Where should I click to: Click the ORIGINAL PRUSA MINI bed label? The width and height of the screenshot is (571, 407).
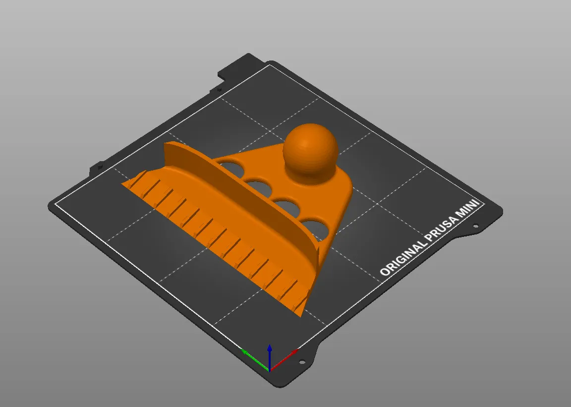point(429,238)
